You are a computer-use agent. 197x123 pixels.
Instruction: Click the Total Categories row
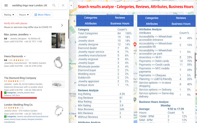pos(105,34)
